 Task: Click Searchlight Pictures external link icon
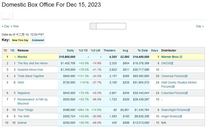point(189,110)
